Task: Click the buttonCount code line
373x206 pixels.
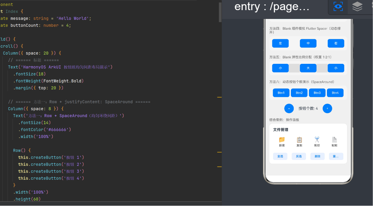Action: [36, 26]
